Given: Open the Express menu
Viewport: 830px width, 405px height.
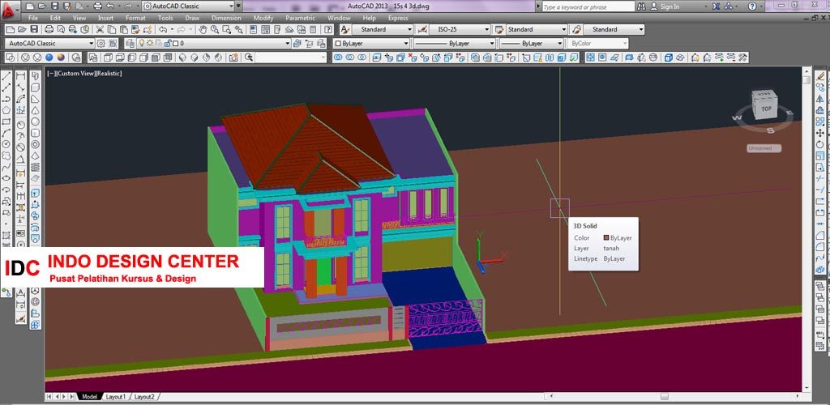Looking at the screenshot, I should (x=398, y=18).
